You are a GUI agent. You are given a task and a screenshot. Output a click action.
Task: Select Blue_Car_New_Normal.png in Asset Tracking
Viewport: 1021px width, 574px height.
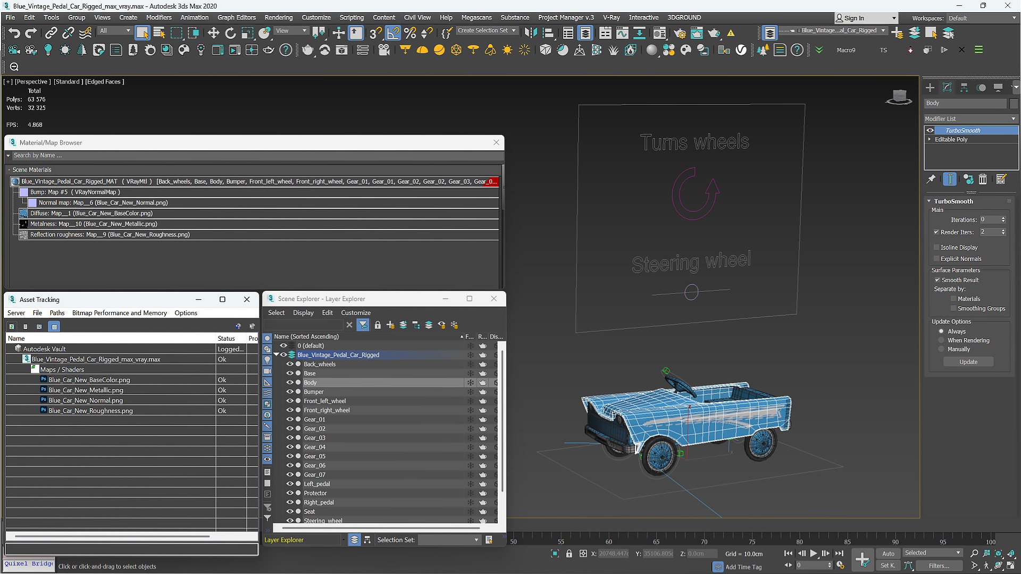pos(86,401)
